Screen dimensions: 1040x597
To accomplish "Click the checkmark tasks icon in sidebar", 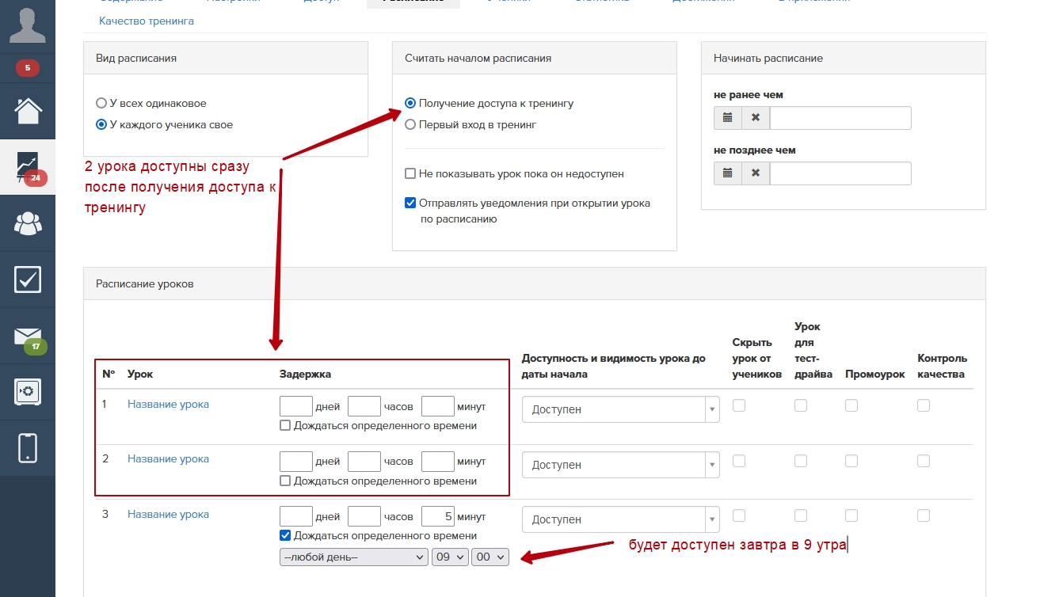I will click(28, 279).
